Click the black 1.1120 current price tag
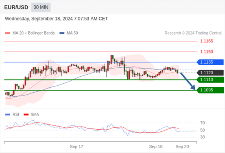This screenshot has height=153, width=225. coord(210,73)
